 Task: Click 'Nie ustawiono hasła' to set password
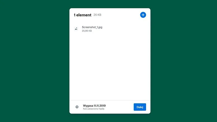point(94,109)
